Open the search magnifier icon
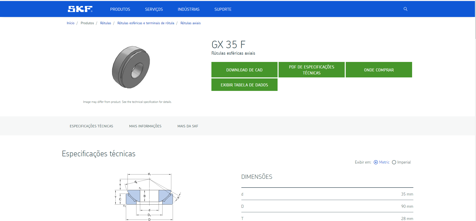This screenshot has width=476, height=221. click(405, 9)
